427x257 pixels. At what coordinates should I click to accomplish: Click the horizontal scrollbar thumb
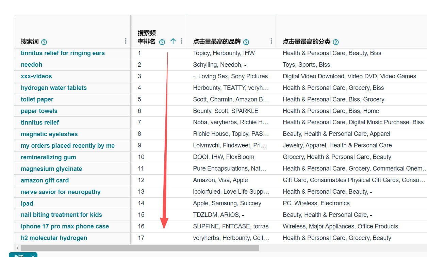(140, 248)
